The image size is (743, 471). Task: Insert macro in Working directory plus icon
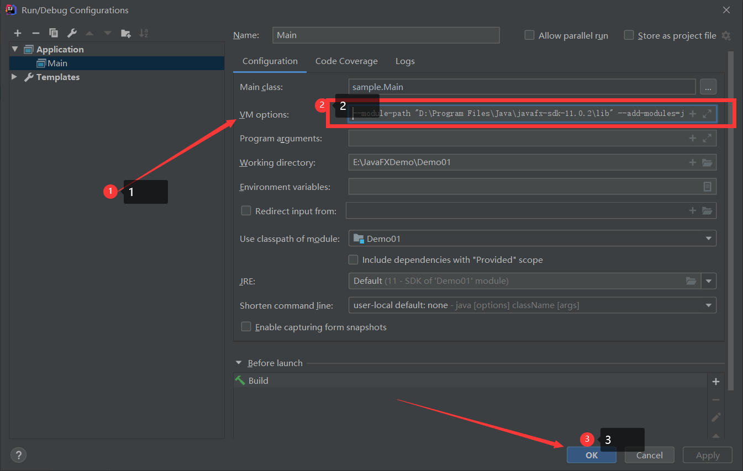click(693, 162)
